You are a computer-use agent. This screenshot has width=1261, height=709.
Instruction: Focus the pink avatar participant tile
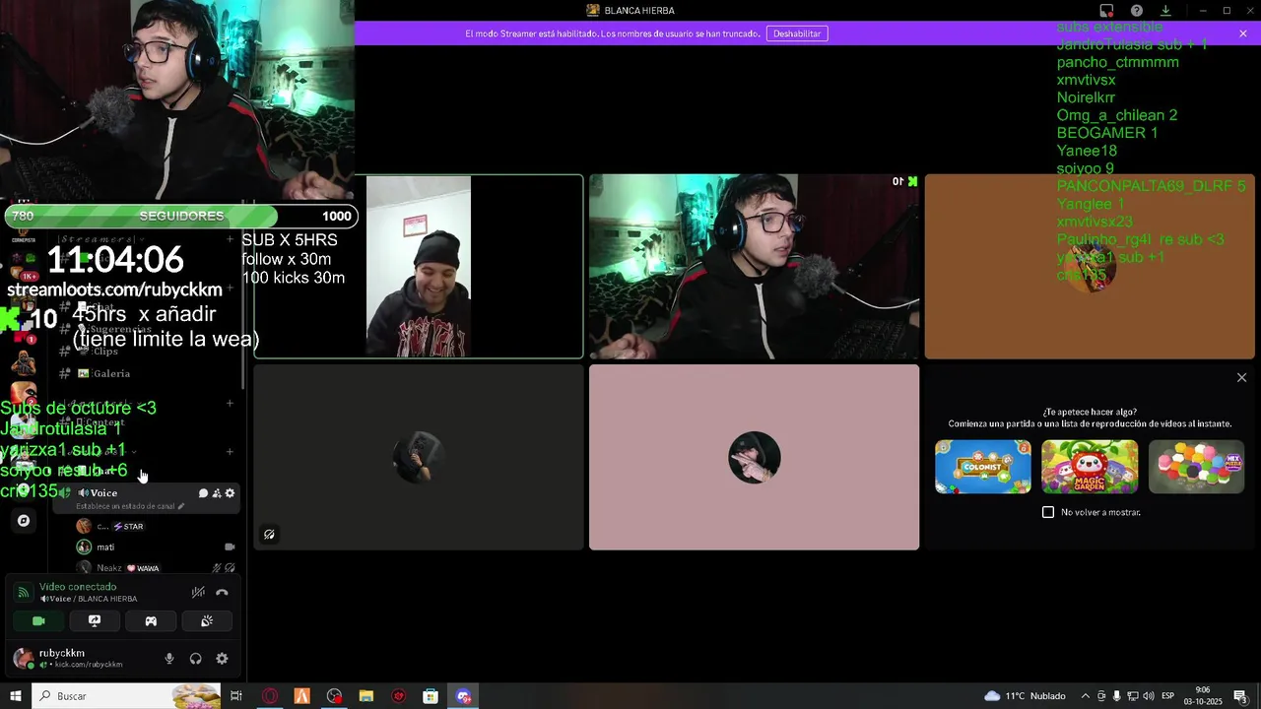pyautogui.click(x=755, y=457)
